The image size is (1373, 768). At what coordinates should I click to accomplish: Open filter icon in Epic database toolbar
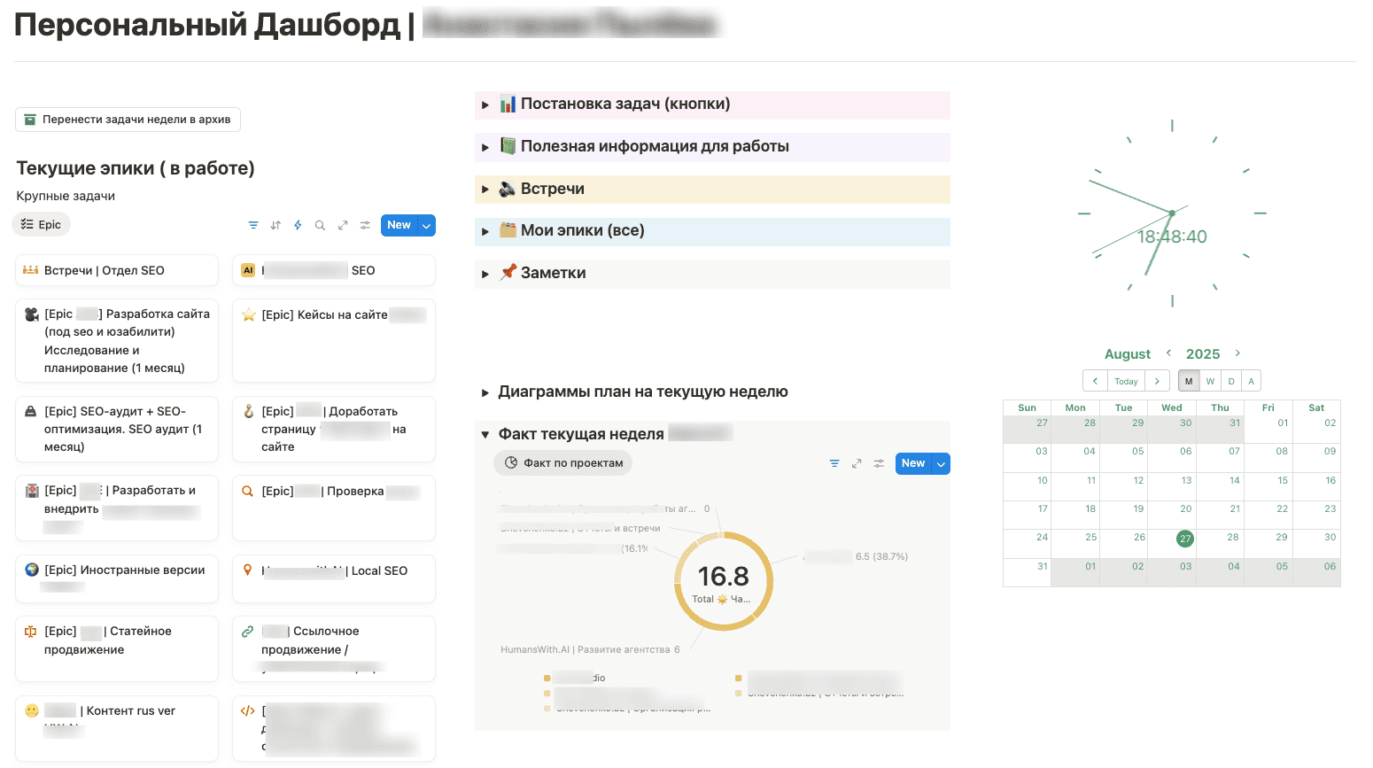(253, 225)
